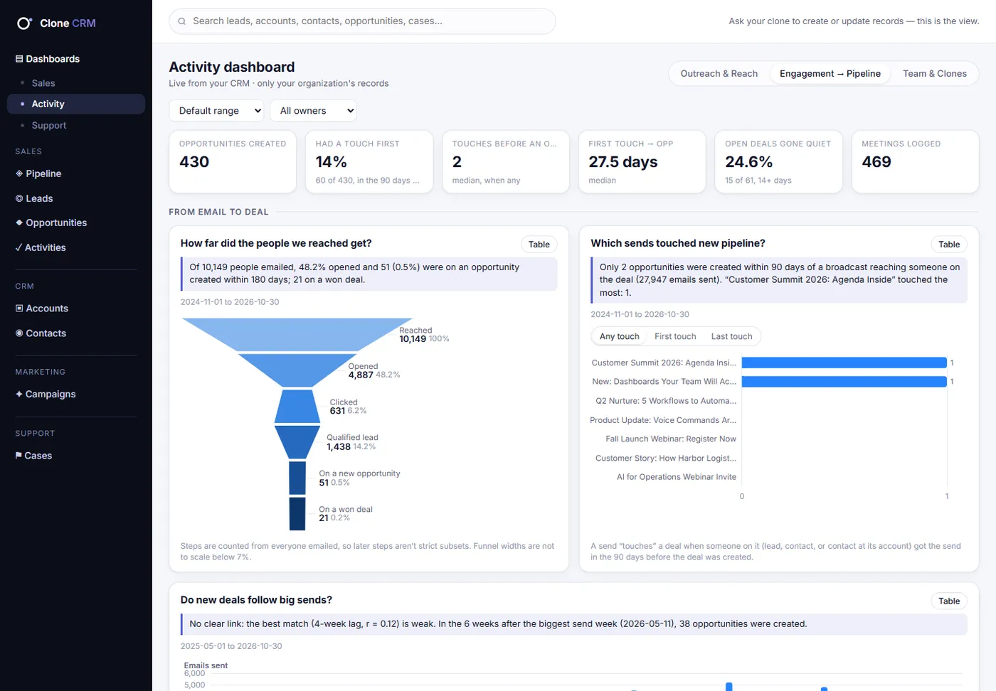Click the Opened funnel segment
The width and height of the screenshot is (996, 691).
click(297, 370)
